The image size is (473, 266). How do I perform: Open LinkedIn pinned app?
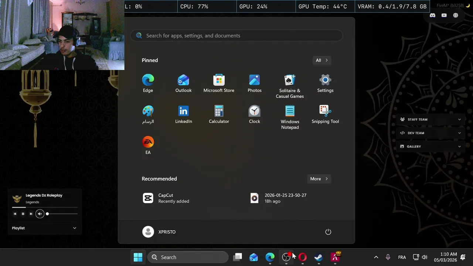click(183, 115)
